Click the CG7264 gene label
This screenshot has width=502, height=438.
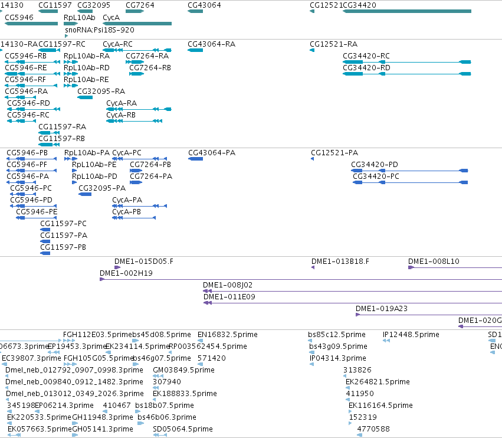tap(140, 5)
